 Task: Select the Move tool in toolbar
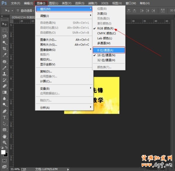pos(5,24)
